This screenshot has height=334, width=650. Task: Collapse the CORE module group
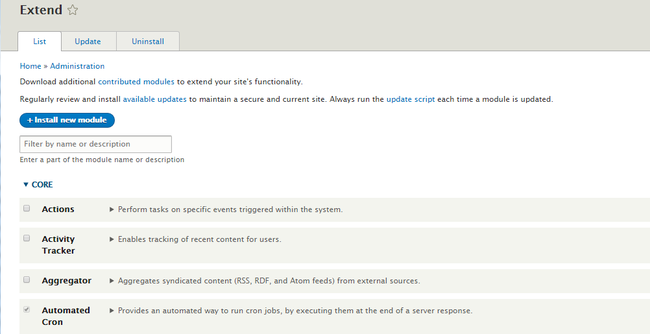[x=38, y=184]
